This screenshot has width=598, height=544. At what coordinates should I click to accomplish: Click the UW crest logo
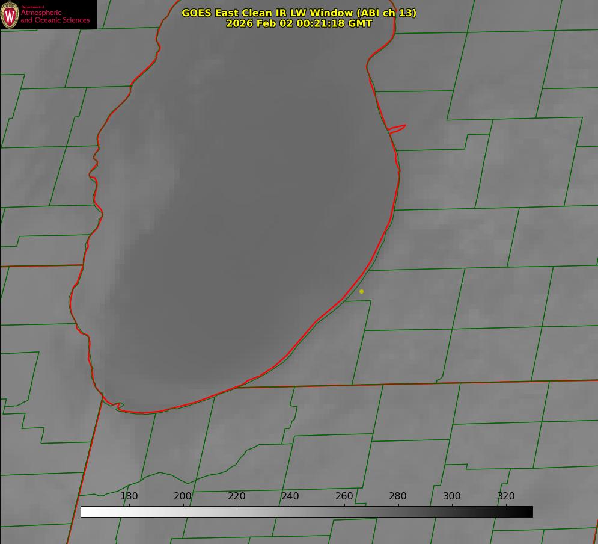pos(10,14)
